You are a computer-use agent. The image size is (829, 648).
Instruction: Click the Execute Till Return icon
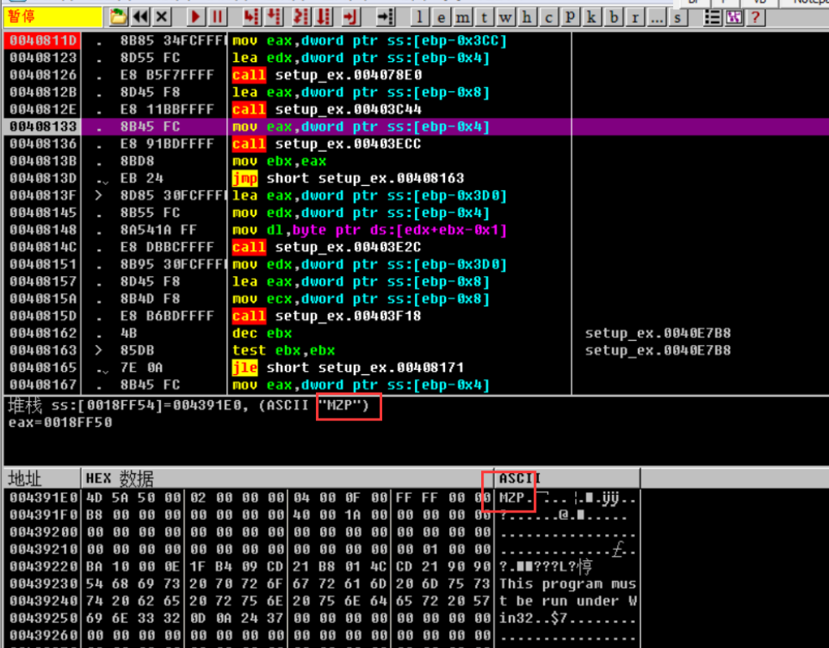tap(350, 17)
